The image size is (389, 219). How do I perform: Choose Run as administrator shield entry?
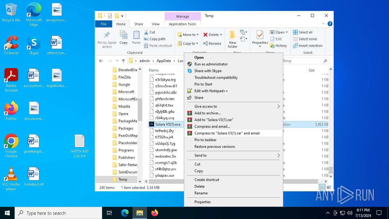coord(234,64)
